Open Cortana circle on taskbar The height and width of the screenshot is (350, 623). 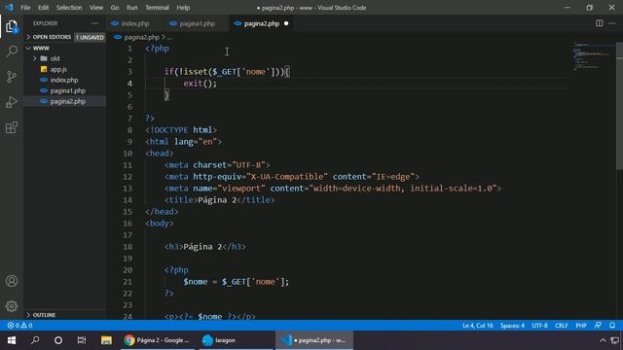[58, 340]
